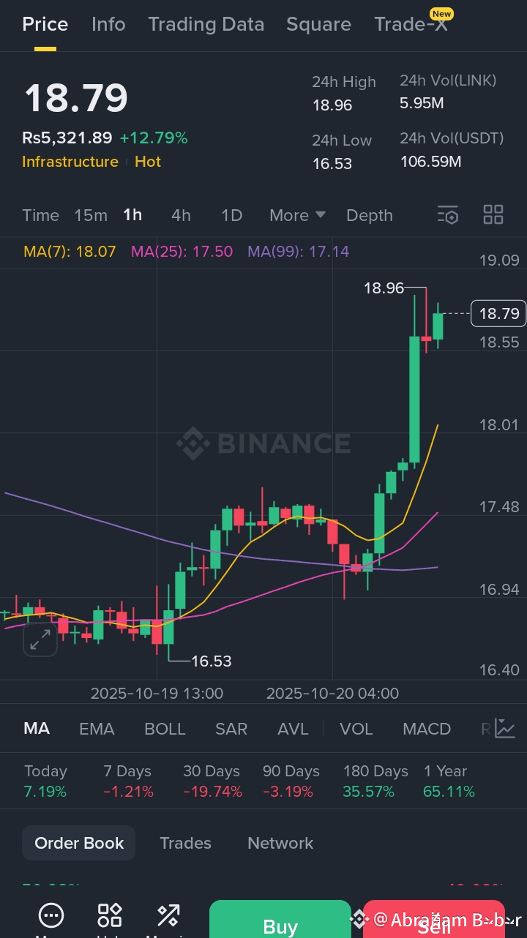
Task: Open the Trading Data tab
Action: (206, 24)
